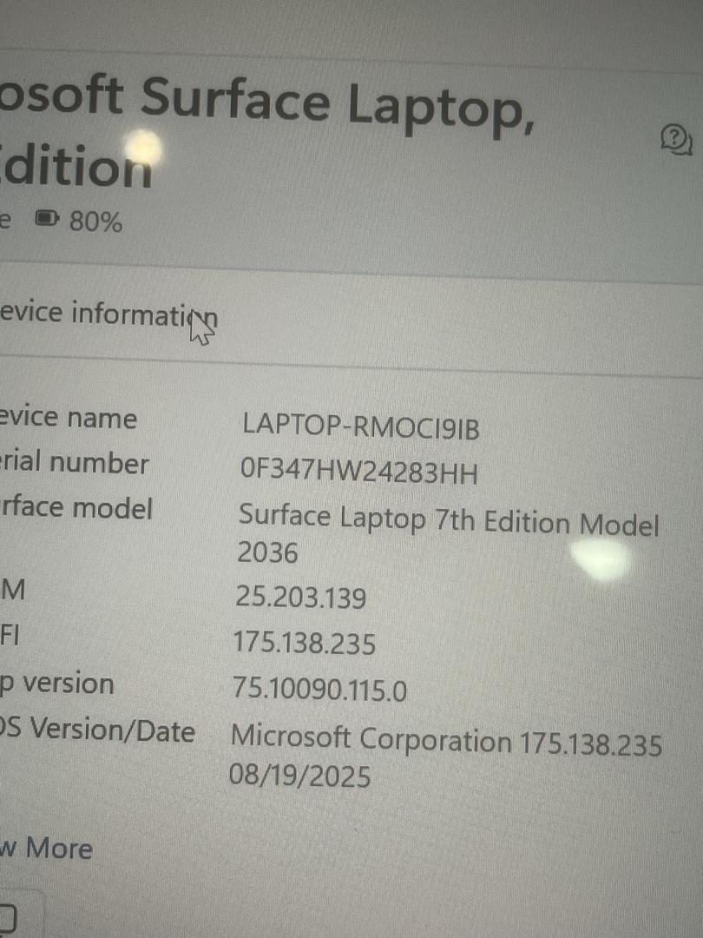Click the Surface Laptop 7th Edition Model text
The image size is (703, 938).
coord(449,520)
